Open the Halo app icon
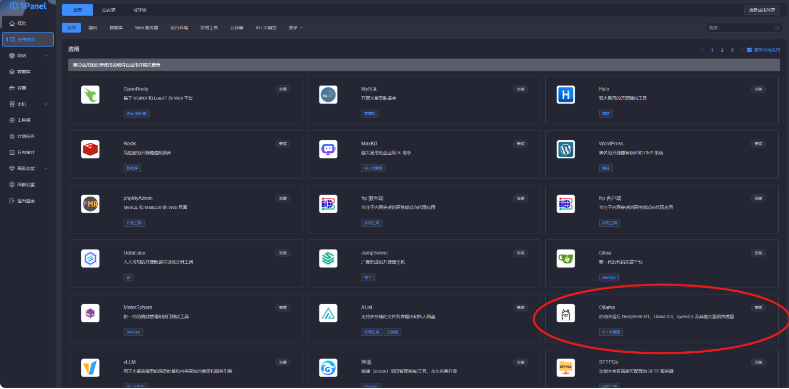The image size is (789, 389). (x=566, y=95)
